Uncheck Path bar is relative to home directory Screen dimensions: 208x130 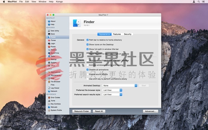tap(87, 40)
